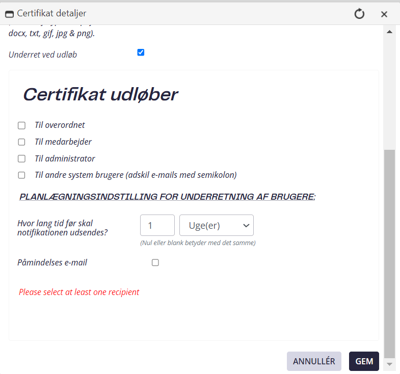400x374 pixels.
Task: Click the Til medarbejder label text
Action: [63, 142]
